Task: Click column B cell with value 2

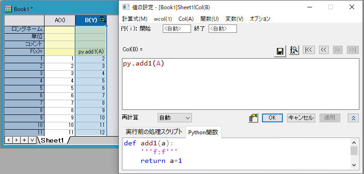Action: click(x=91, y=59)
